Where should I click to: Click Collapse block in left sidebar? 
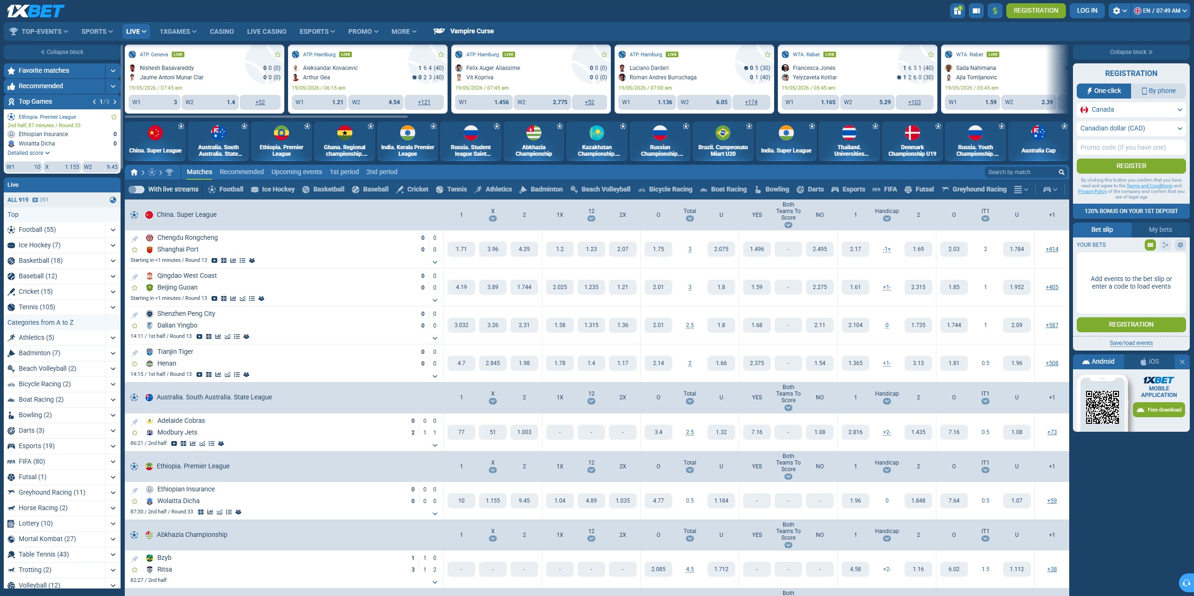click(x=62, y=52)
